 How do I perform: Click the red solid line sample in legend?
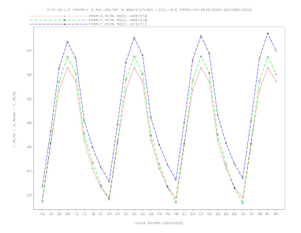tap(59, 16)
